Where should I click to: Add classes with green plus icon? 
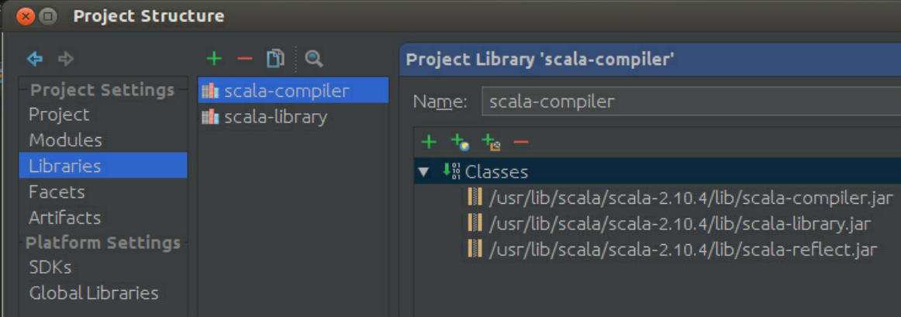coord(429,142)
